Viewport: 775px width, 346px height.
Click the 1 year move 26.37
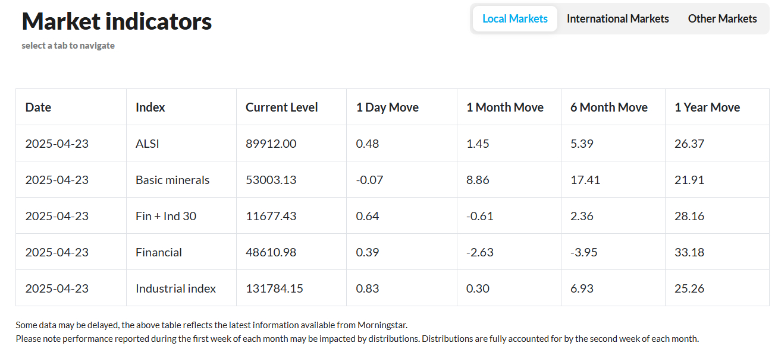(x=689, y=144)
